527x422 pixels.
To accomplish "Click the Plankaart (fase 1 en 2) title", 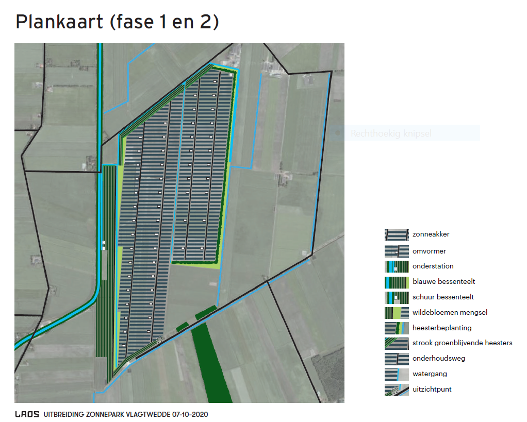I will pos(118,22).
